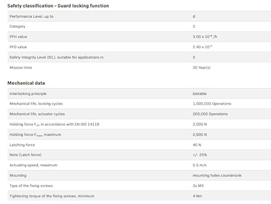Select the Performance Level row label
This screenshot has height=204, width=271.
(31, 16)
